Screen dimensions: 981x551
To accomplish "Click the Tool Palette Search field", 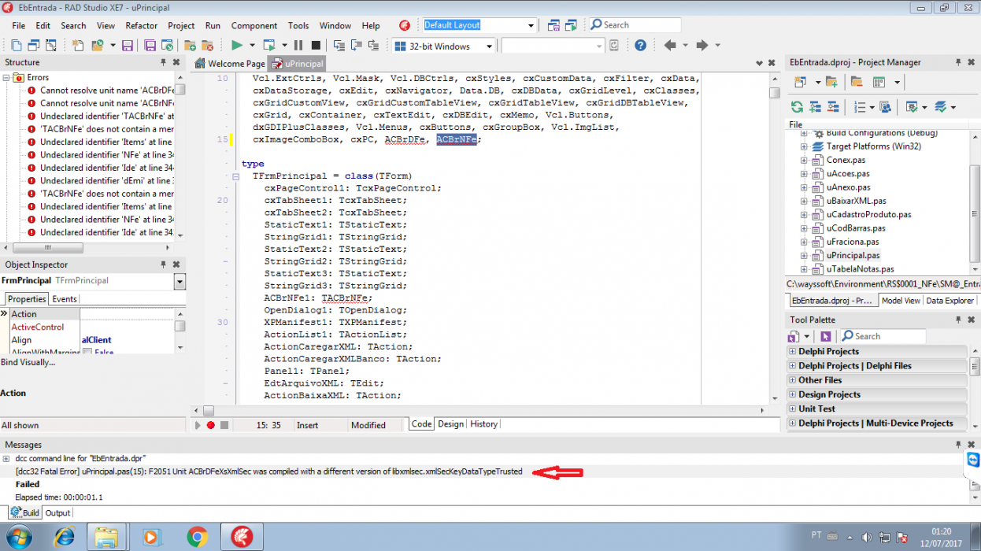I will [x=883, y=336].
